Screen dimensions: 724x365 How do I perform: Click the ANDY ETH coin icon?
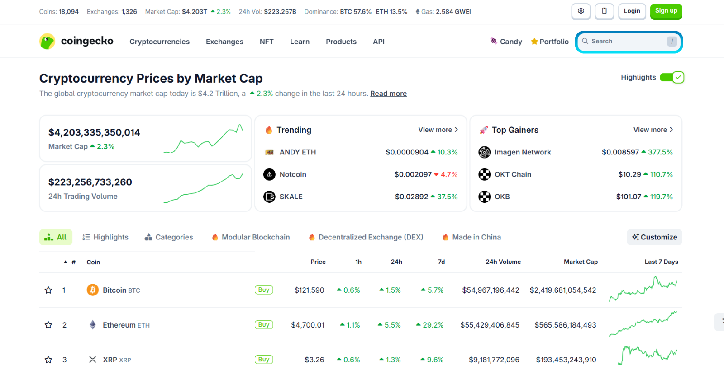coord(269,152)
